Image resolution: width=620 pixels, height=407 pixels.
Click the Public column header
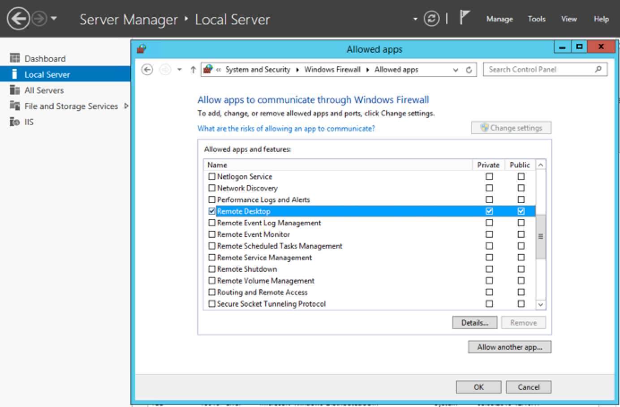tap(520, 165)
